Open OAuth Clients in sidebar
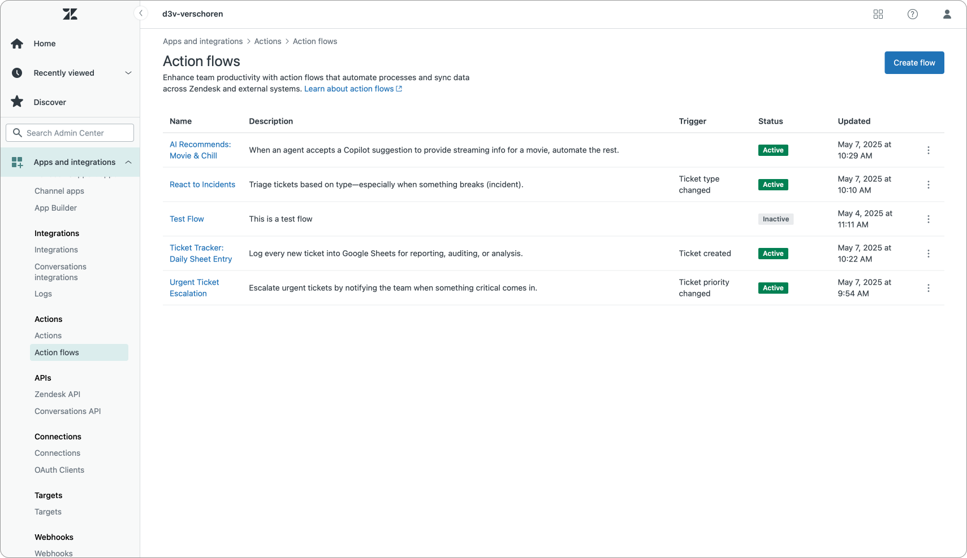The height and width of the screenshot is (558, 967). pyautogui.click(x=59, y=470)
